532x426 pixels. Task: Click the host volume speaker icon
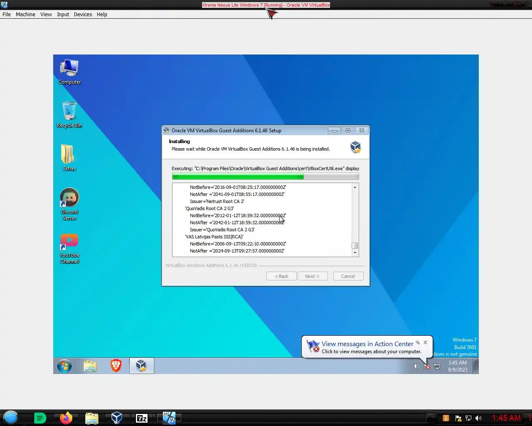[x=478, y=418]
